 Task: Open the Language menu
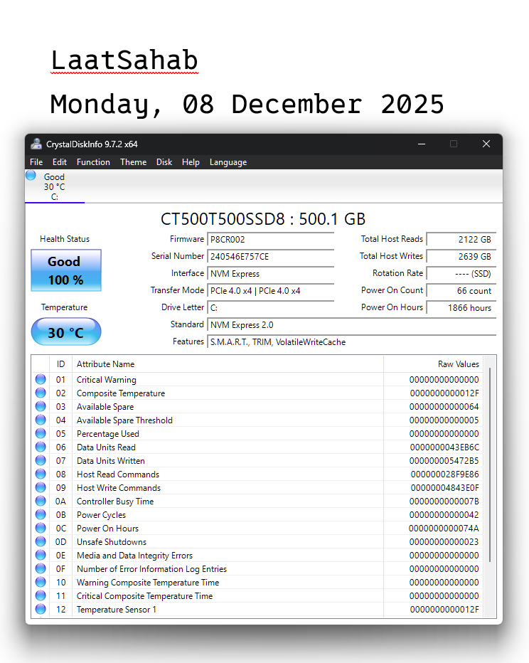pos(228,162)
